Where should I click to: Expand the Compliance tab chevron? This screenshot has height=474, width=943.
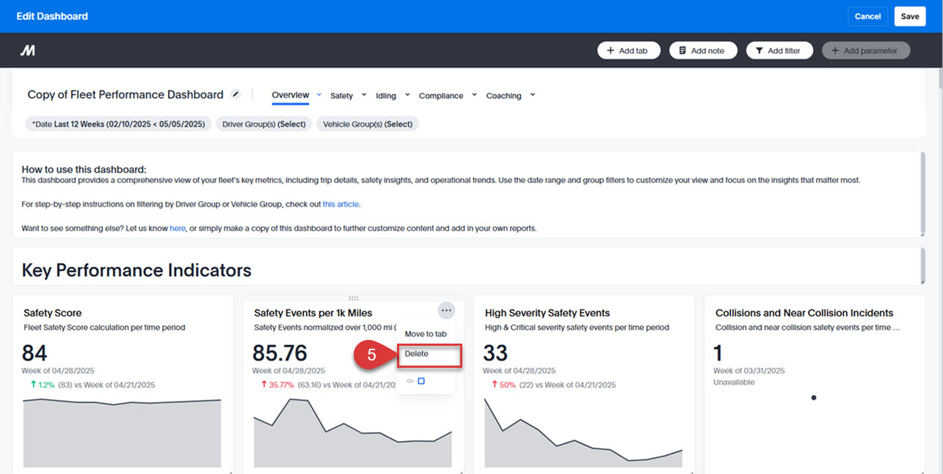pyautogui.click(x=474, y=95)
